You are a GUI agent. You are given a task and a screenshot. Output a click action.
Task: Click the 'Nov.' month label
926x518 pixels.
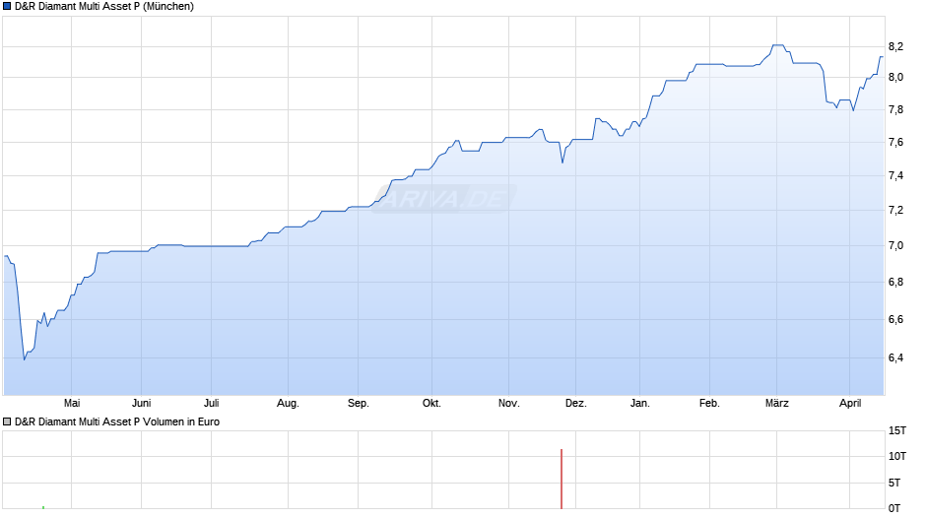[509, 403]
